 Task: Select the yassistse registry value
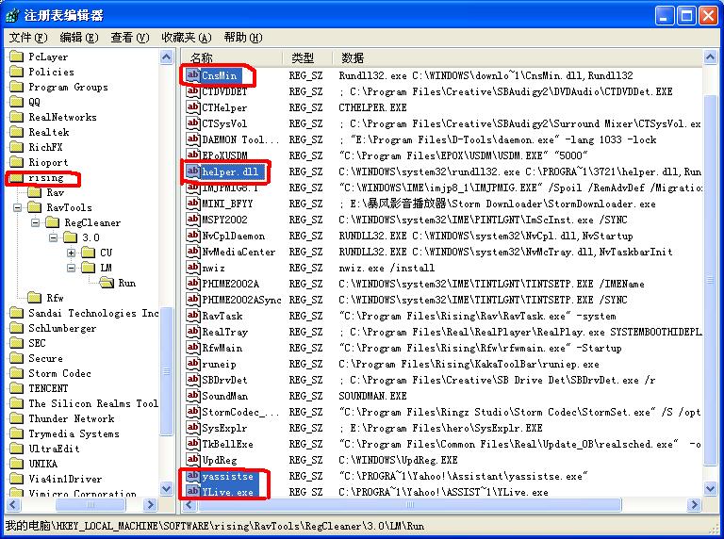point(227,476)
